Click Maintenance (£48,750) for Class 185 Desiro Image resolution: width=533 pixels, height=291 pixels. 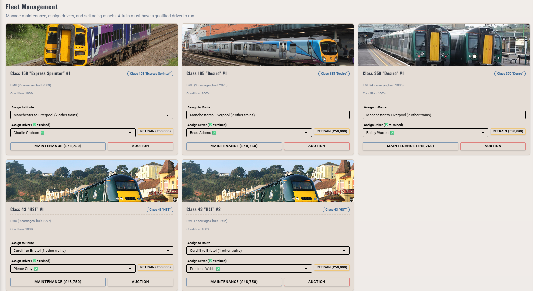[x=234, y=146]
